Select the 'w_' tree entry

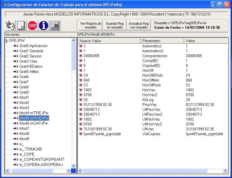tap(21, 144)
